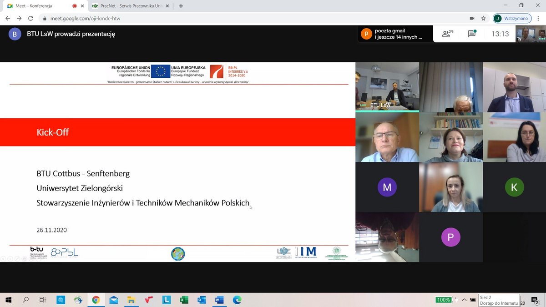Open Excel from the taskbar
Viewport: 546px width, 307px height.
(184, 300)
